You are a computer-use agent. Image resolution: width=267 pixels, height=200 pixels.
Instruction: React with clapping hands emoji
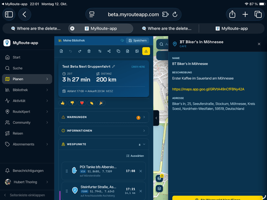tap(92, 103)
